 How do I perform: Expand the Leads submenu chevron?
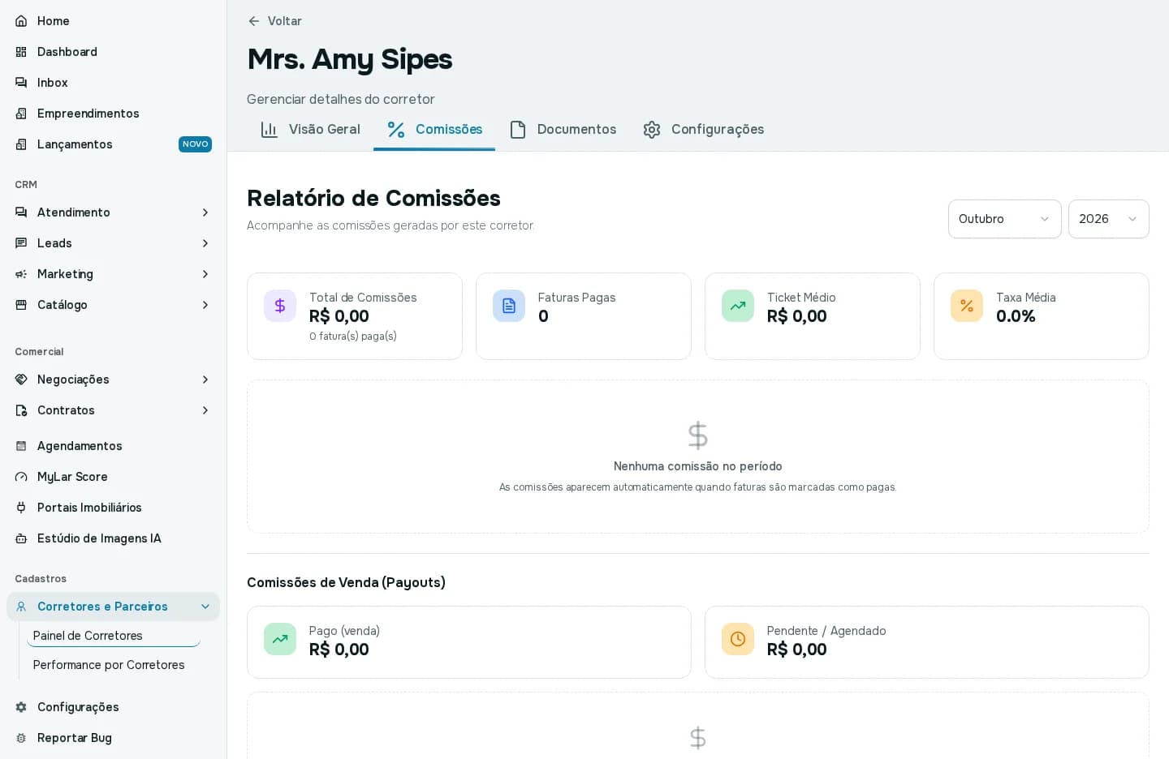click(x=205, y=243)
